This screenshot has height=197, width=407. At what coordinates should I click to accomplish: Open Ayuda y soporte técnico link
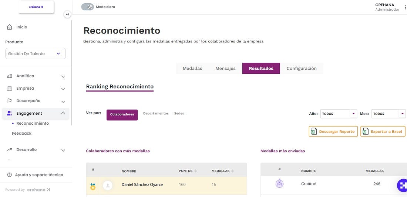click(x=39, y=175)
